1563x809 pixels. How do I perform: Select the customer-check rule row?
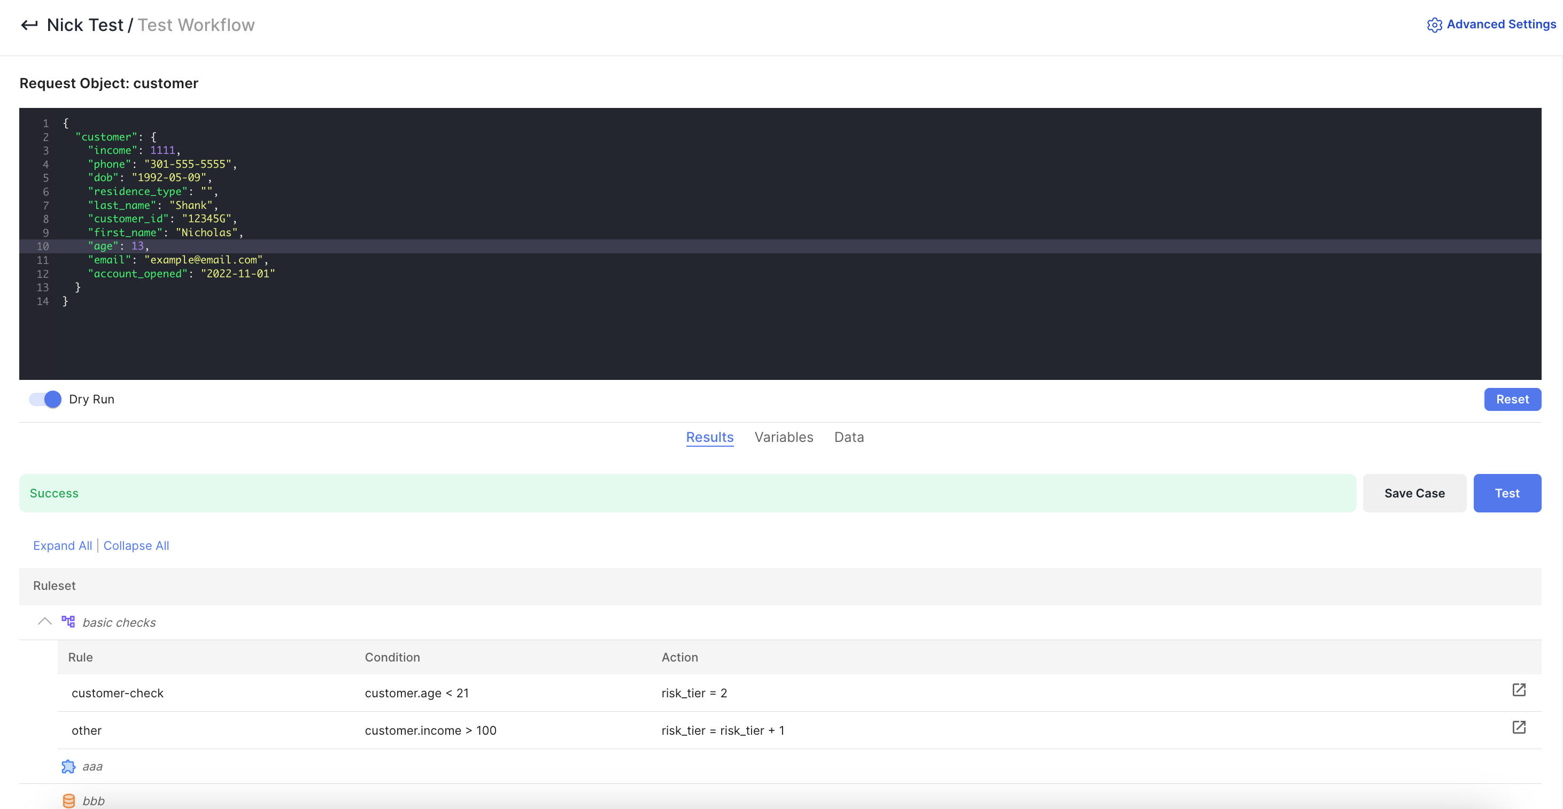pos(117,693)
